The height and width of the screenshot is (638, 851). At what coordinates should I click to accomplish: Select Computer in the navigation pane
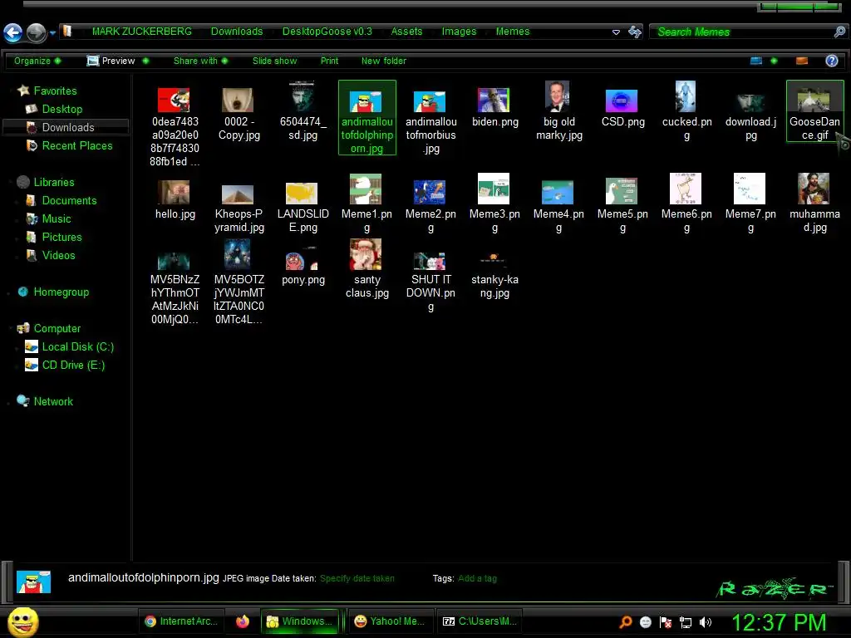point(57,328)
